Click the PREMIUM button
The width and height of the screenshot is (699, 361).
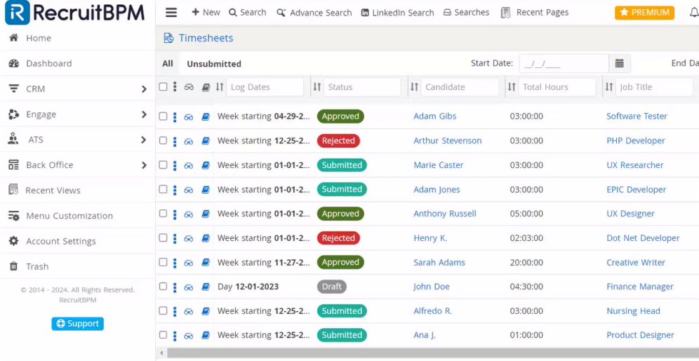coord(644,13)
